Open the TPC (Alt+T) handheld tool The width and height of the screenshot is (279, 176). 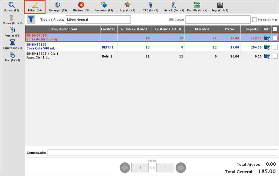pos(150,5)
